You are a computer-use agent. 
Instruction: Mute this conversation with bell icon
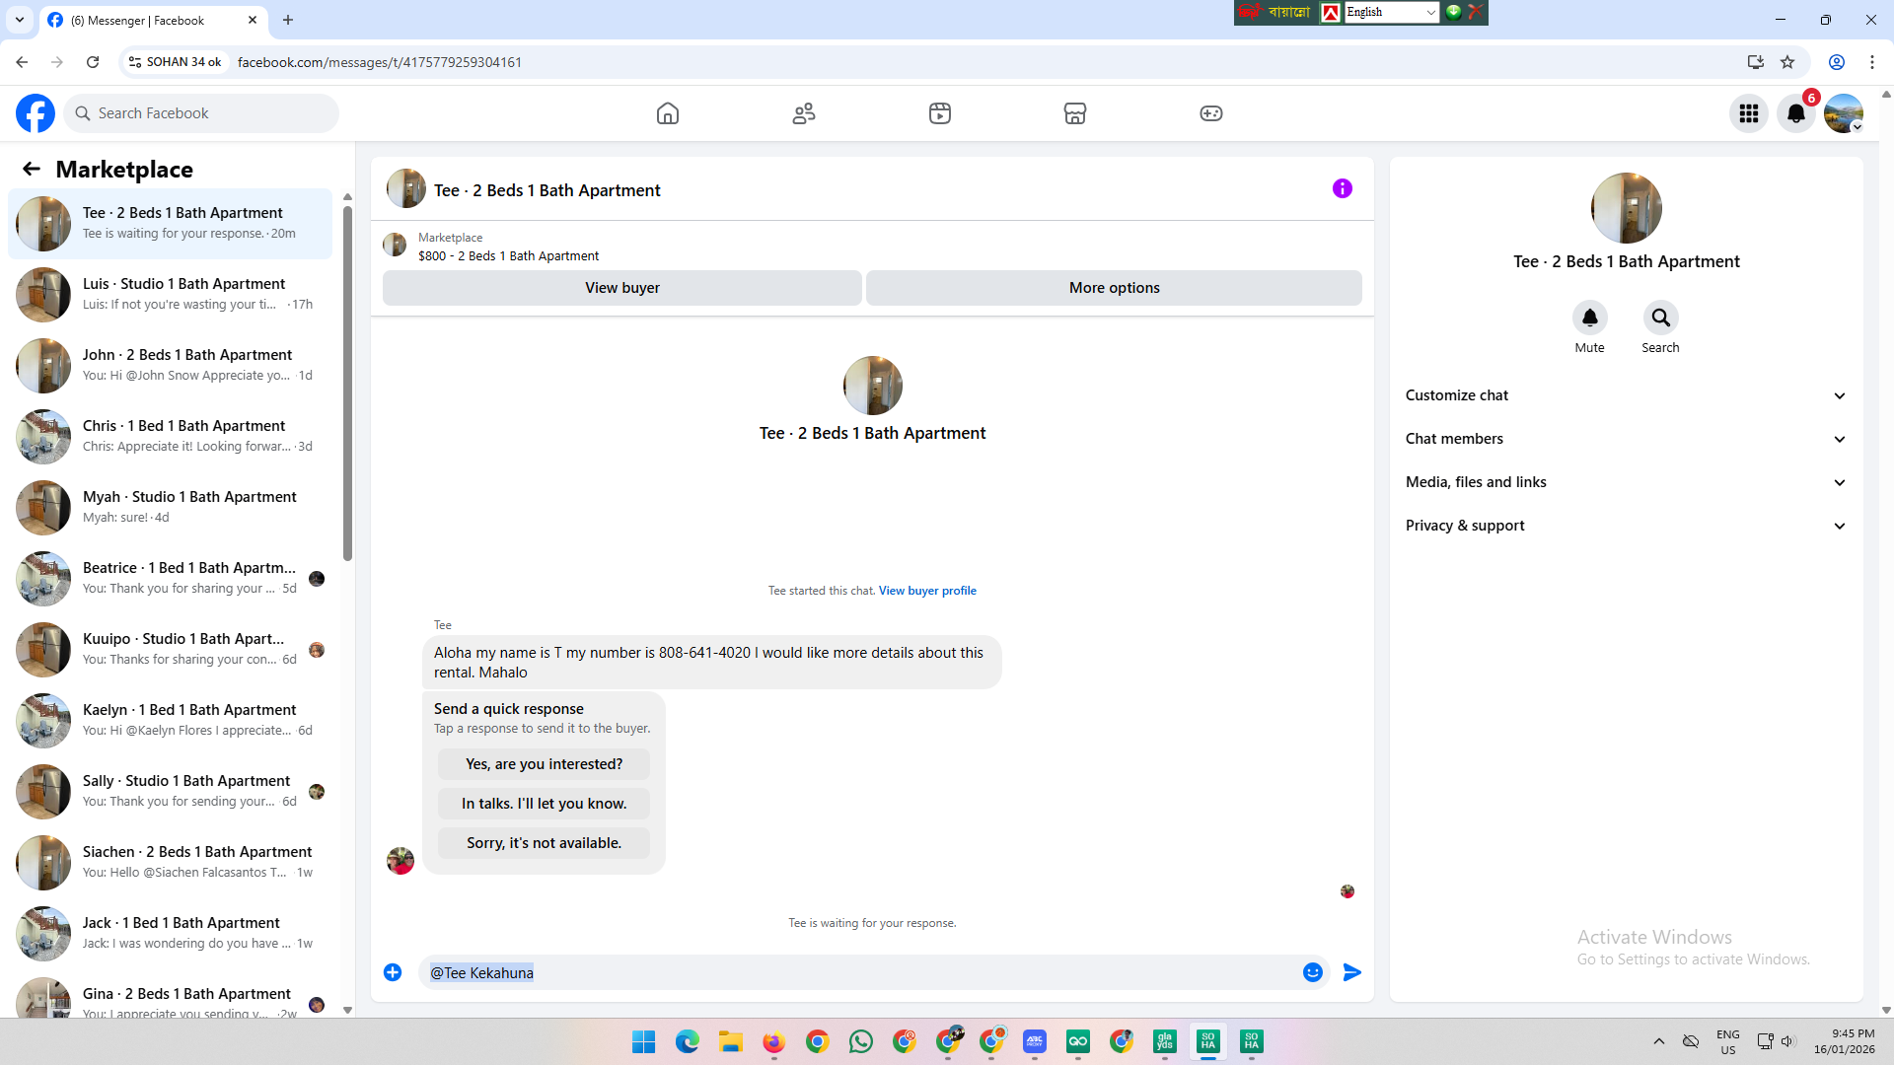(1589, 318)
